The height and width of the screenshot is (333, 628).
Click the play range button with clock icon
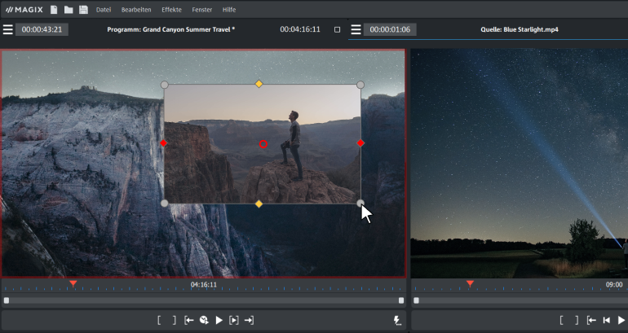point(204,320)
